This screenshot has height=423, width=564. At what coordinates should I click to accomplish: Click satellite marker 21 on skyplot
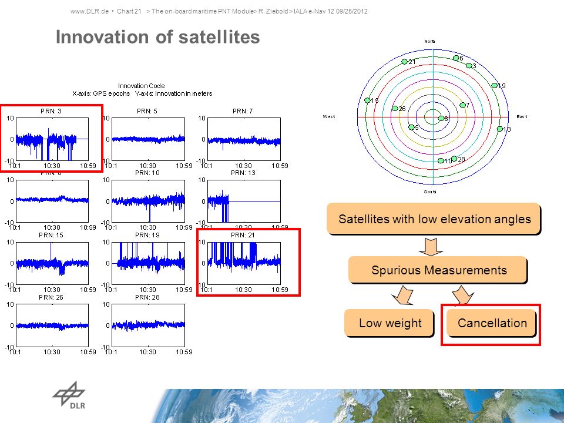404,62
